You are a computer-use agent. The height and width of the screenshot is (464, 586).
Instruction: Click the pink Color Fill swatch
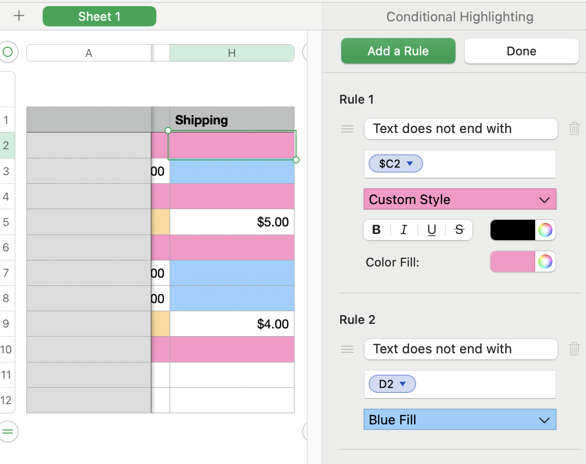[512, 262]
